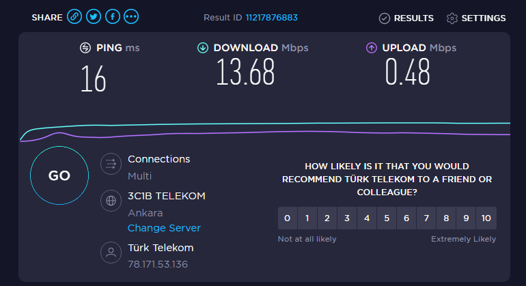
Task: Open the RESULTS page
Action: pyautogui.click(x=406, y=18)
